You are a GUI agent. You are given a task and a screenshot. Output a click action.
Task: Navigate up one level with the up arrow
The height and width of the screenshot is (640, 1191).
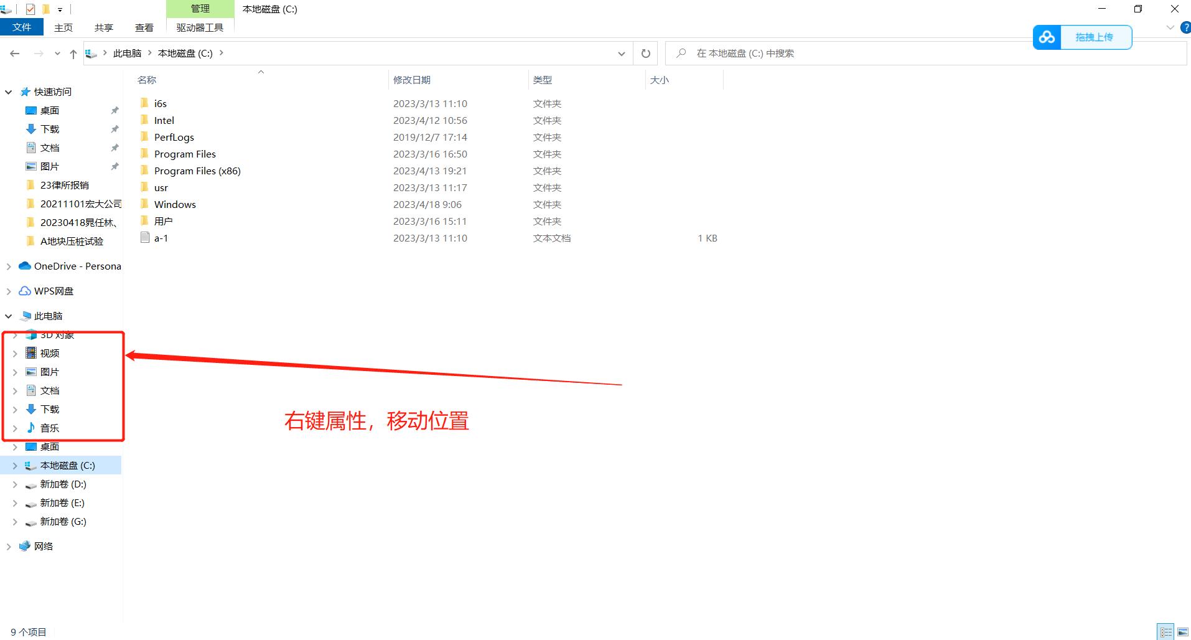[x=73, y=54]
